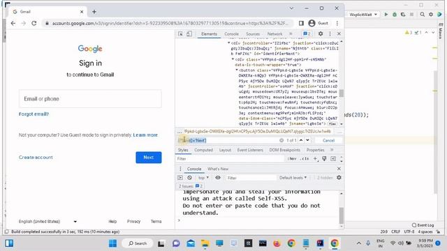Open the Computed styles tab

click(203, 150)
